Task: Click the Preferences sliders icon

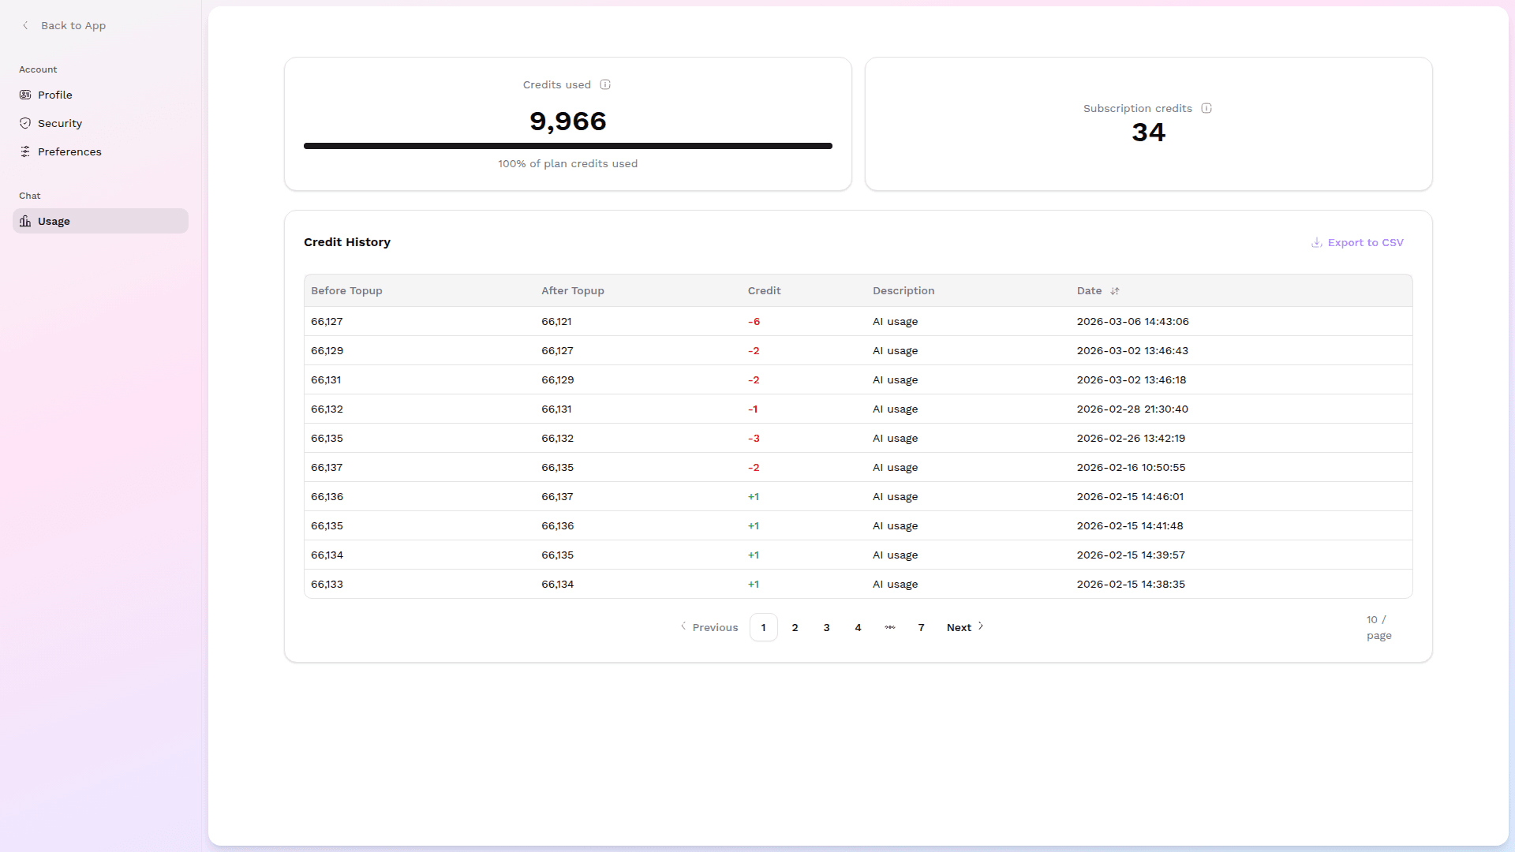Action: click(25, 151)
